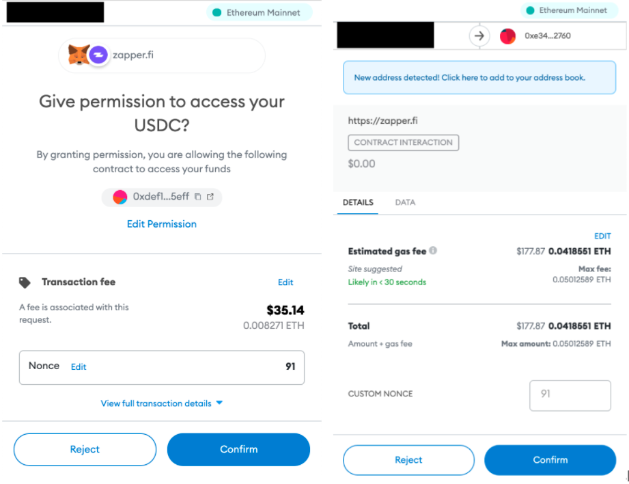Click the arrow icon between sender and recipient
This screenshot has height=484, width=629.
(x=479, y=36)
